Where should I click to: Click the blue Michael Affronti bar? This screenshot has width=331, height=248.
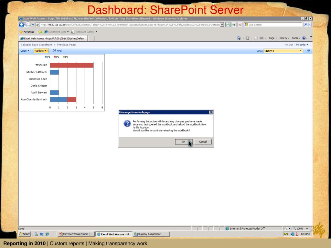[54, 72]
